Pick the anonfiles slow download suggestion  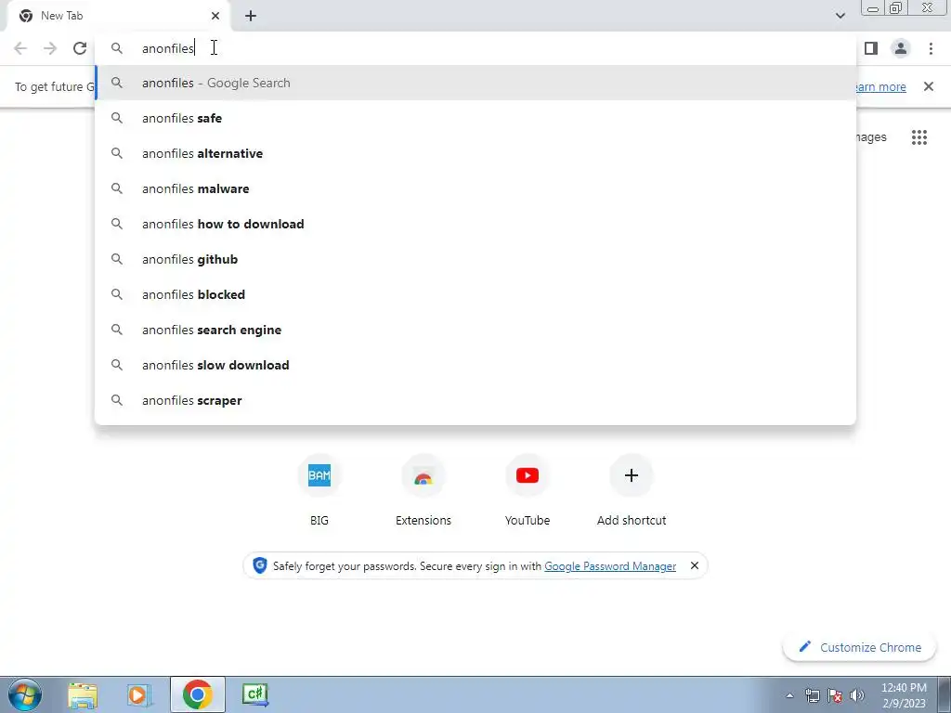475,365
